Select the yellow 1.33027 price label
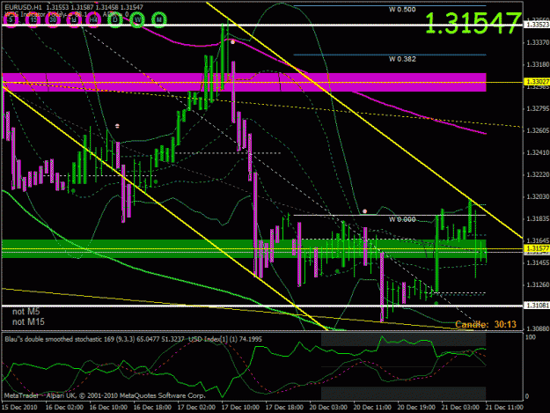This screenshot has height=413, width=550. tap(536, 82)
